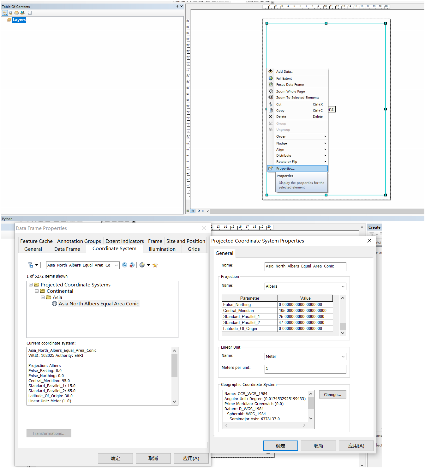
Task: Click Add To Favorites star icon
Action: coord(155,265)
